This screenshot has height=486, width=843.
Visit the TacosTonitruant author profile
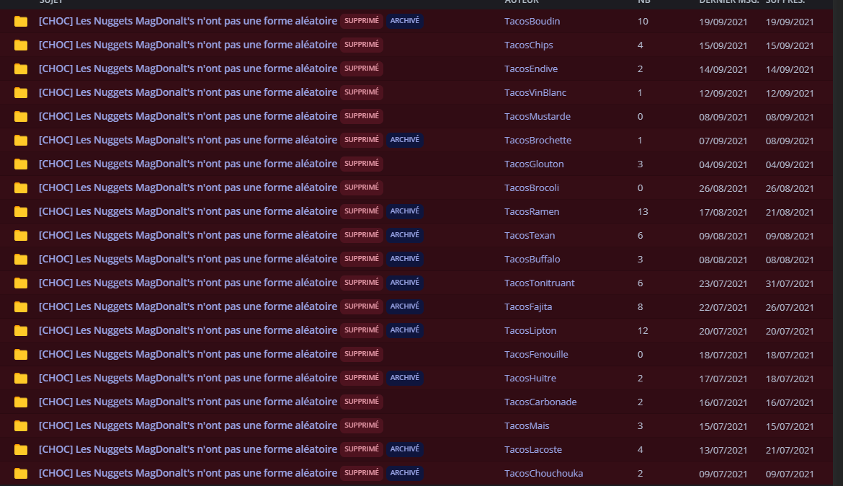pyautogui.click(x=539, y=283)
